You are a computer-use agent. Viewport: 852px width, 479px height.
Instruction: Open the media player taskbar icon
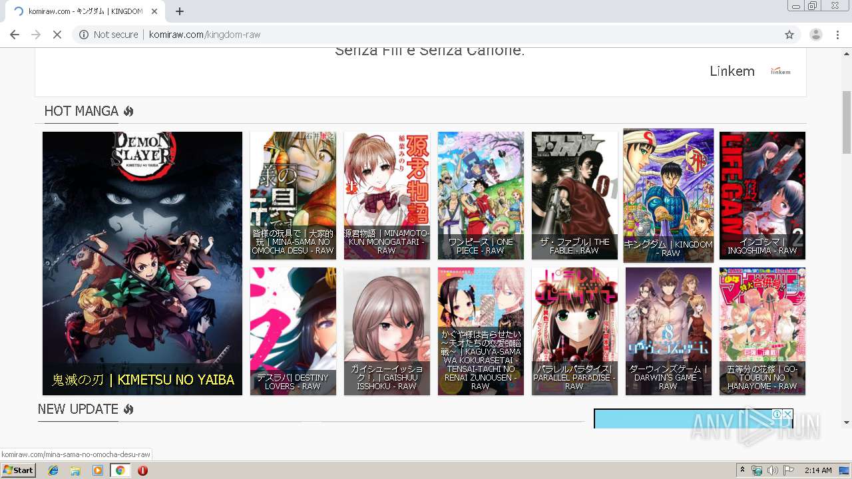pos(98,470)
